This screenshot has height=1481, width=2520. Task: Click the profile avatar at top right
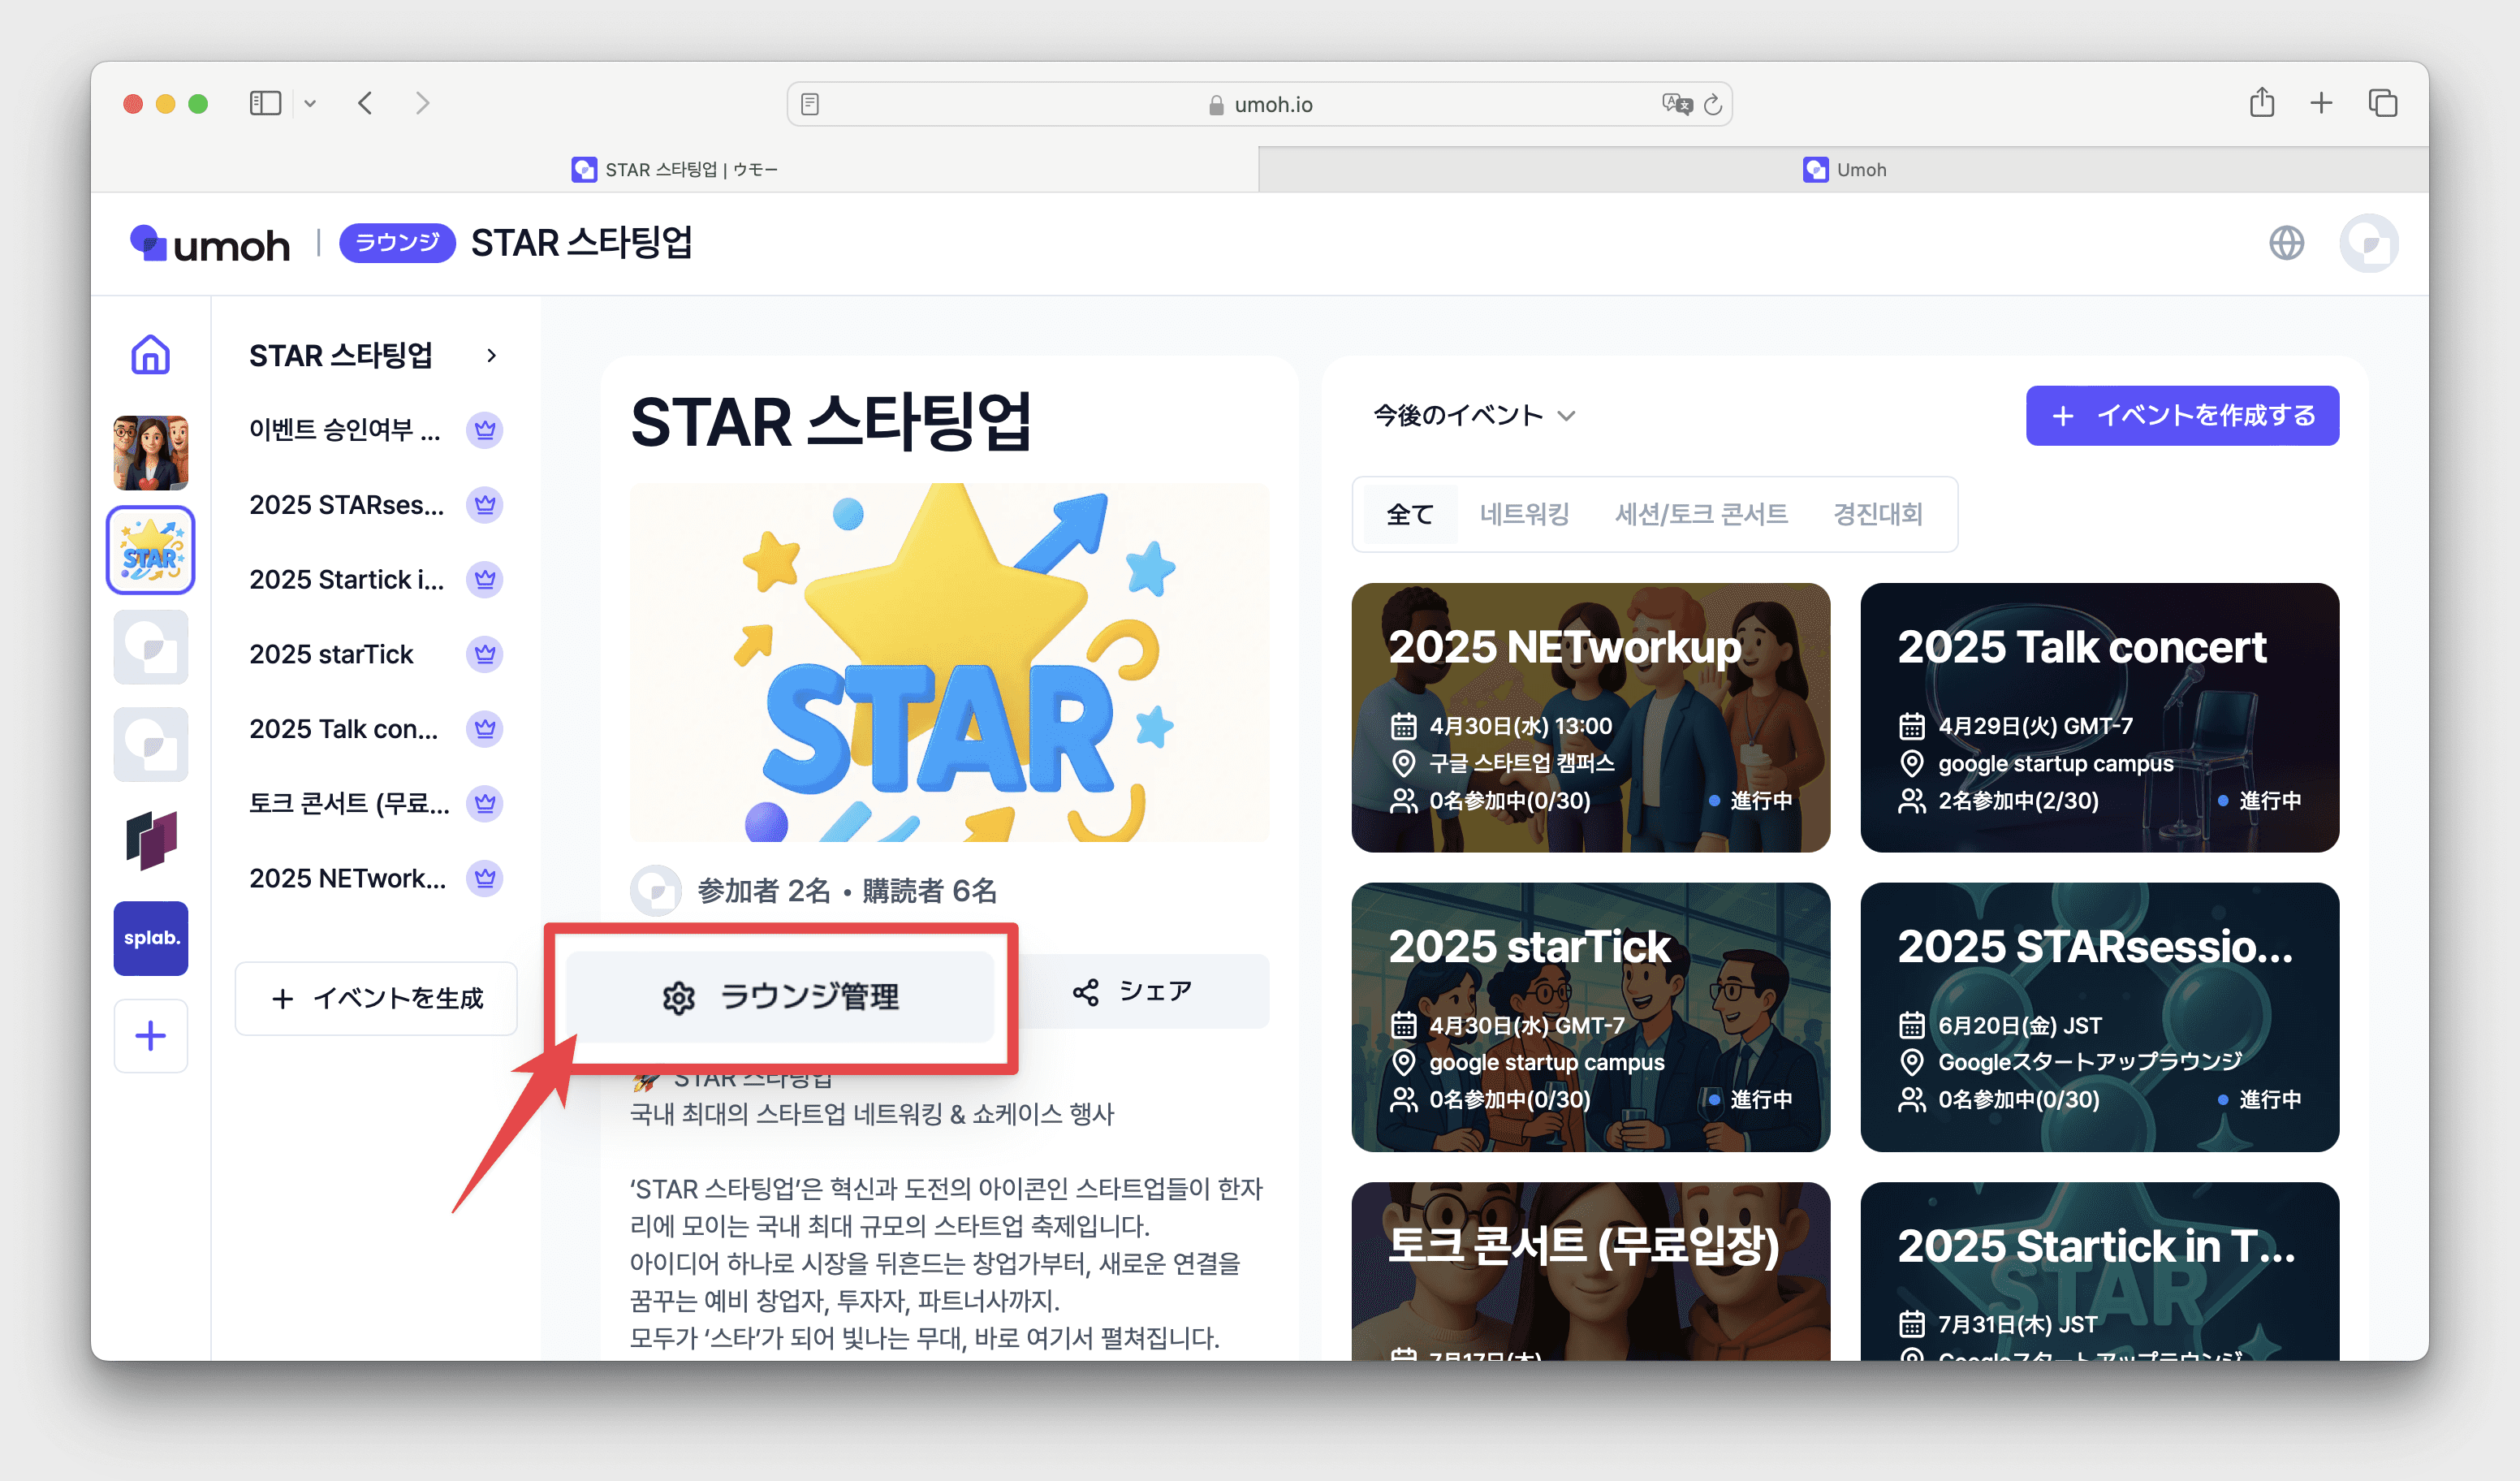pos(2368,243)
